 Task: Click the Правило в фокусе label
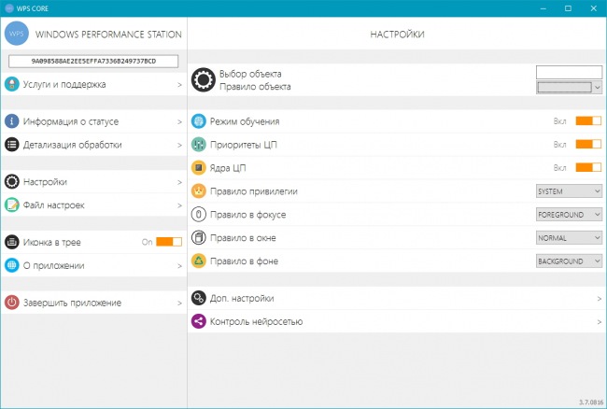click(247, 215)
